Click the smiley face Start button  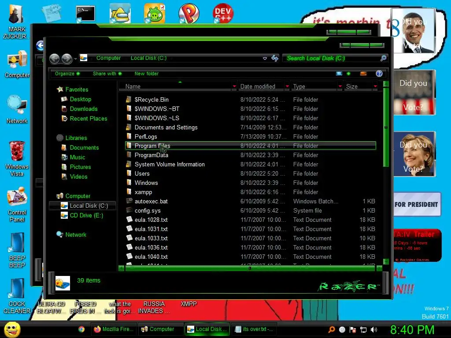pyautogui.click(x=12, y=329)
